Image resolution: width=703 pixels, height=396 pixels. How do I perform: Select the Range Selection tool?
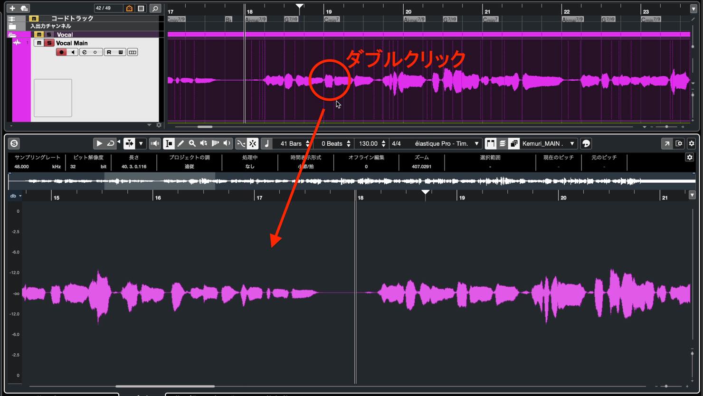(x=169, y=143)
